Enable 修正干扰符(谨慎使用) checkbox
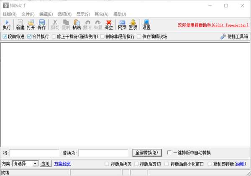 54,36
